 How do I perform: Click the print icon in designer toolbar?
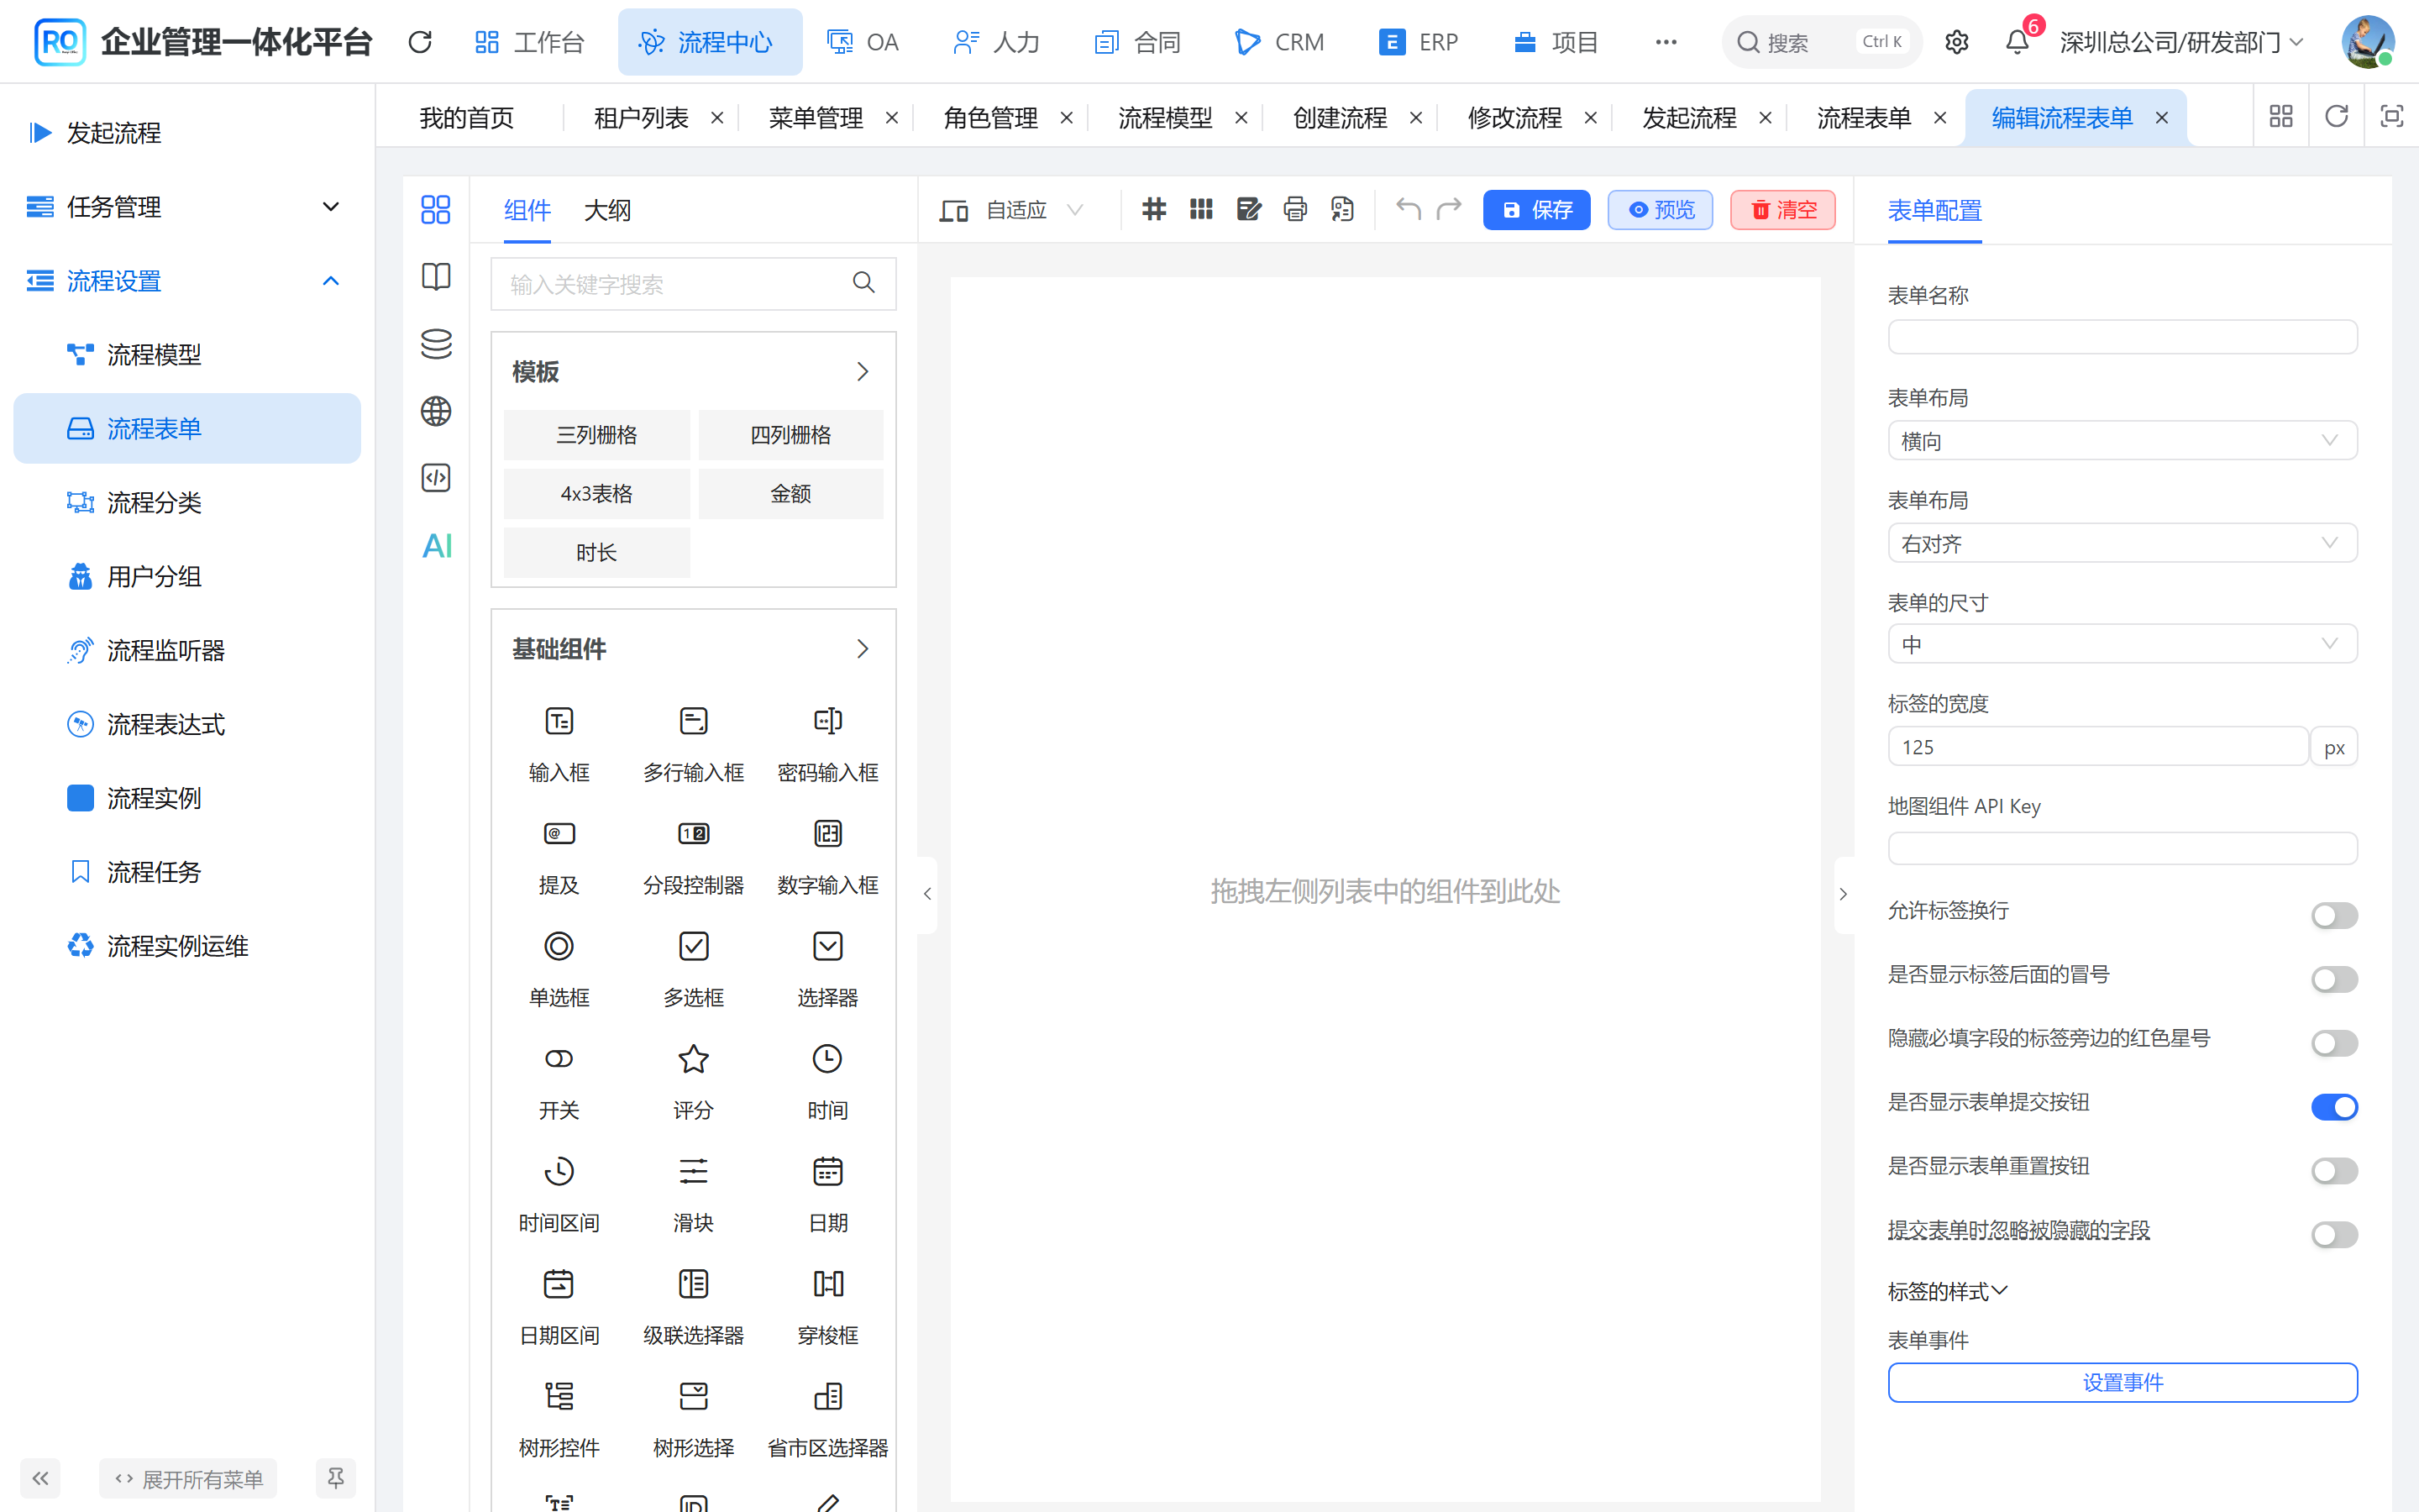click(x=1295, y=209)
